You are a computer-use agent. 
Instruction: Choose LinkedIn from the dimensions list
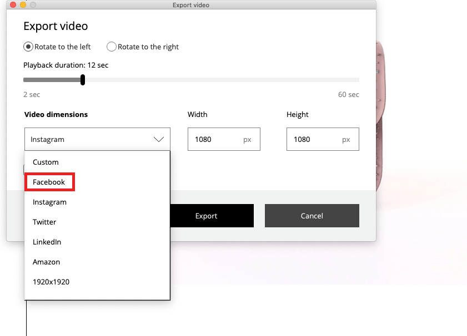97,242
